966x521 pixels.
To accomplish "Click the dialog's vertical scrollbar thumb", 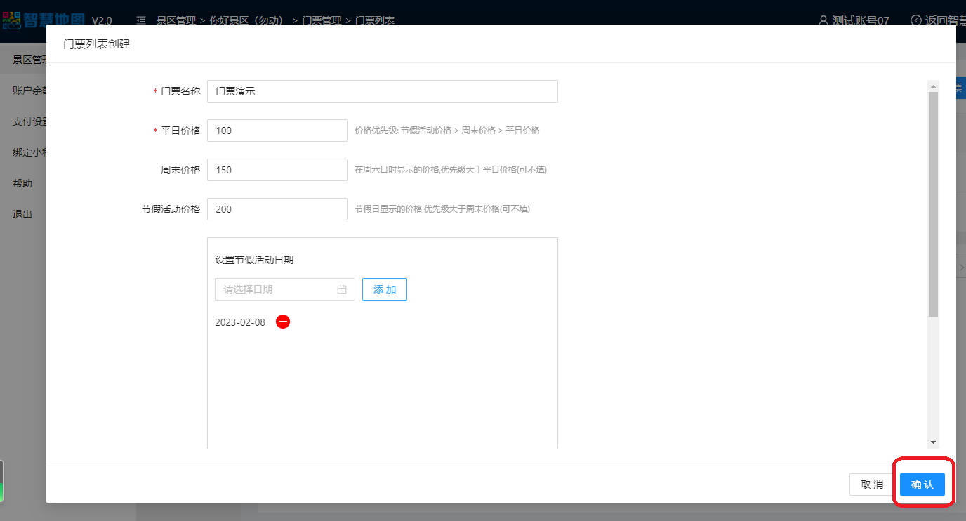I will 933,204.
